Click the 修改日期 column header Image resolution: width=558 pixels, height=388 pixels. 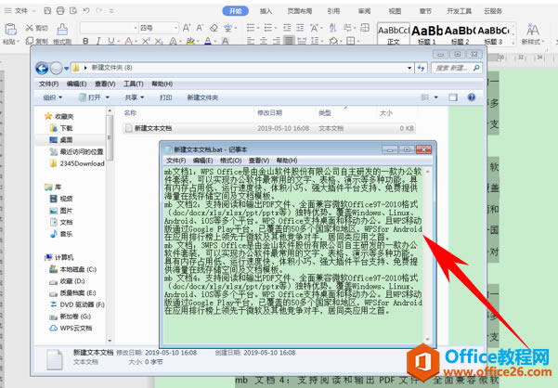(x=270, y=112)
